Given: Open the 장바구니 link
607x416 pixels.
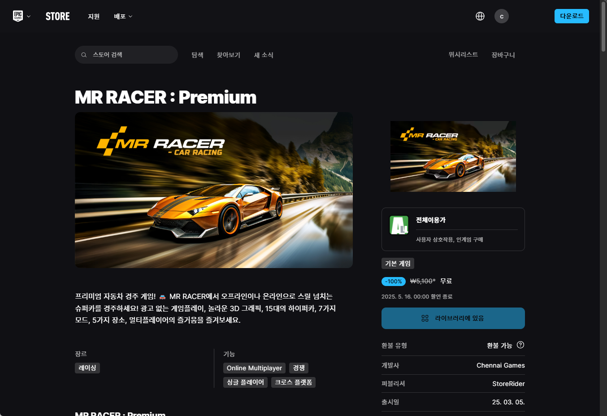Looking at the screenshot, I should pyautogui.click(x=503, y=55).
